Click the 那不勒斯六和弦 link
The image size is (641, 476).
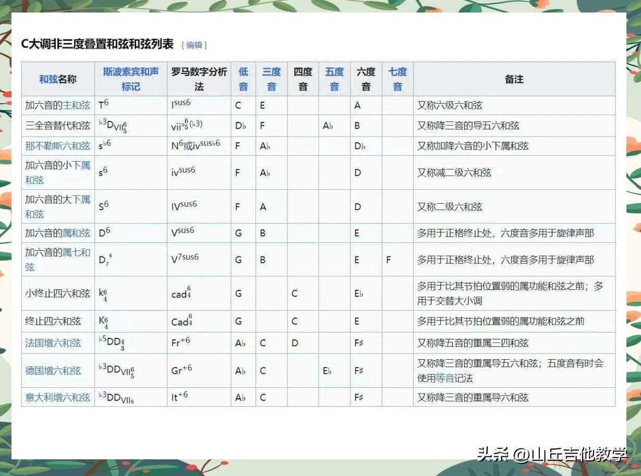(x=57, y=146)
